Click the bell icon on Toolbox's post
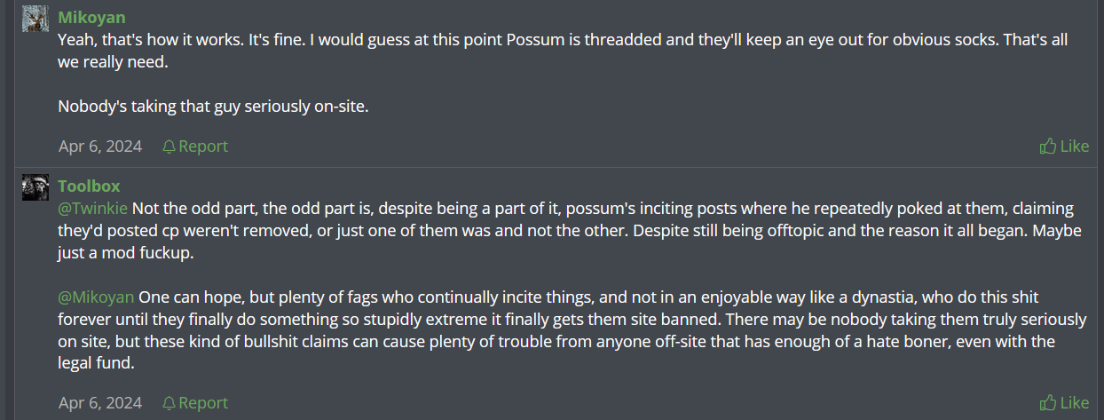 click(169, 403)
